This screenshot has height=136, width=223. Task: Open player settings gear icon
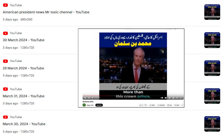pos(169,98)
